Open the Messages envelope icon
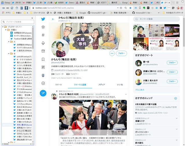Screen dimensions: 185x146 pyautogui.click(x=43, y=51)
